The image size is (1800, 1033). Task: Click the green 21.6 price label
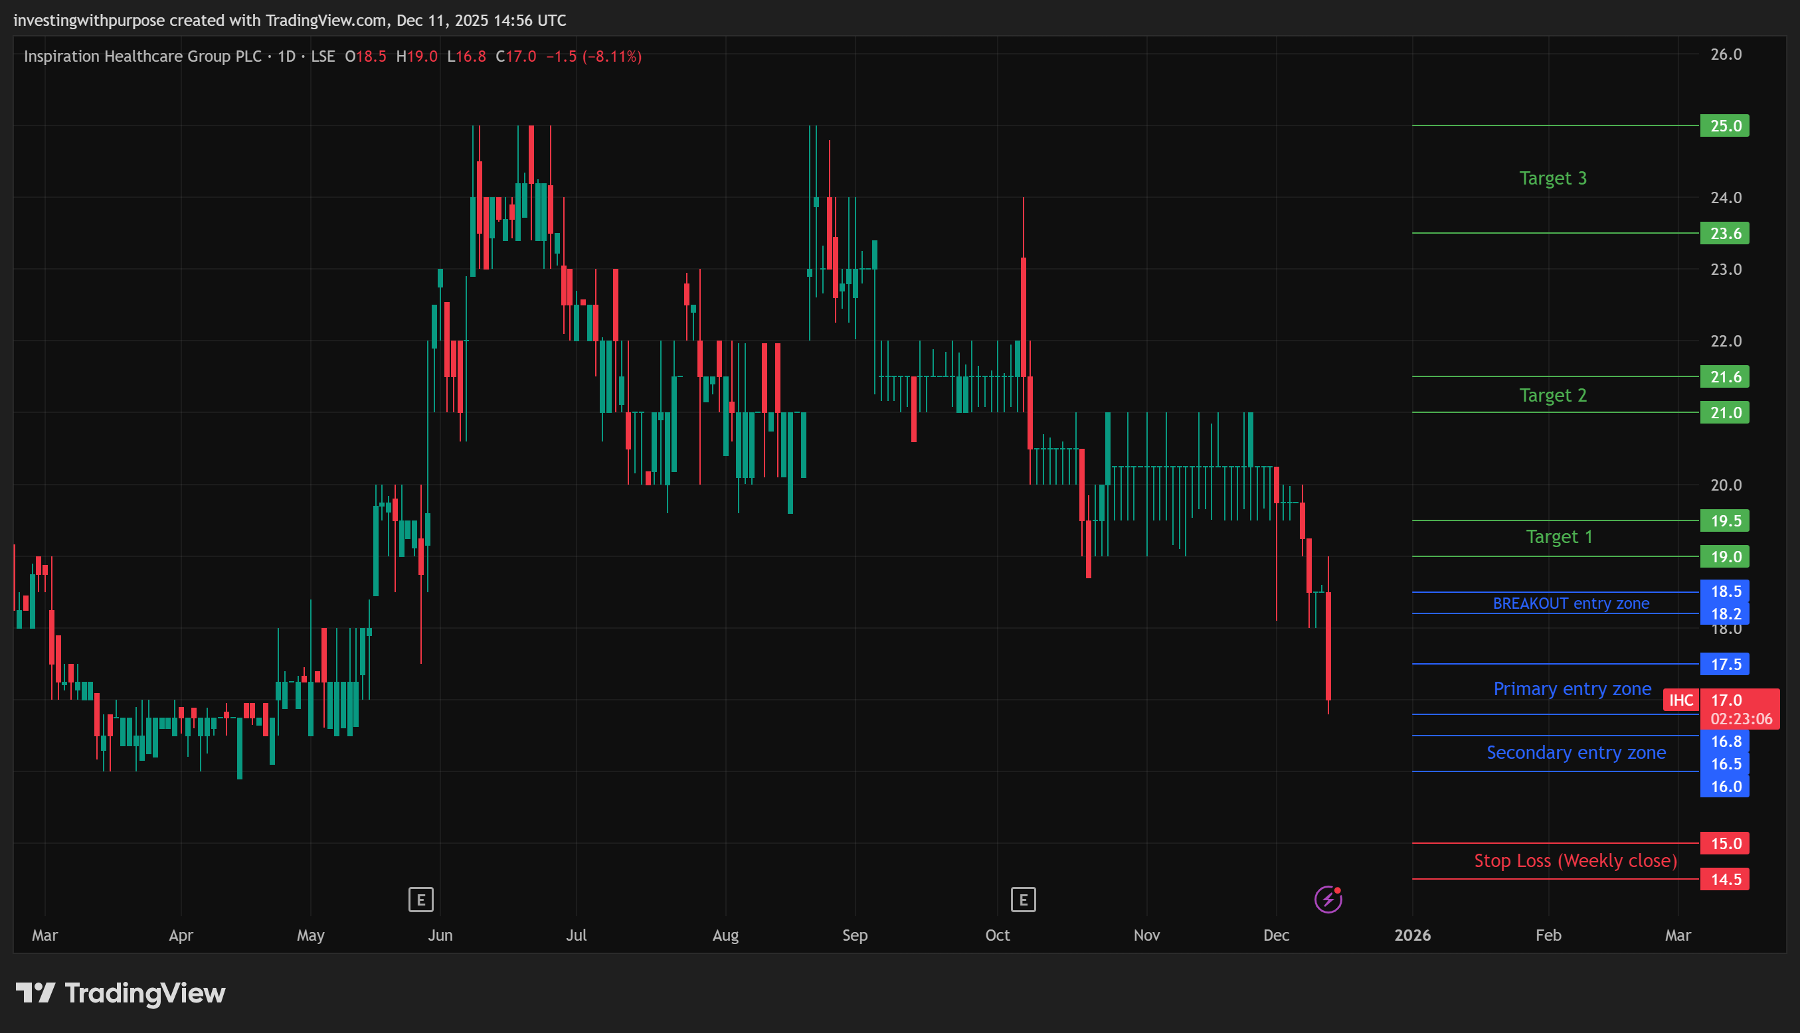point(1725,376)
